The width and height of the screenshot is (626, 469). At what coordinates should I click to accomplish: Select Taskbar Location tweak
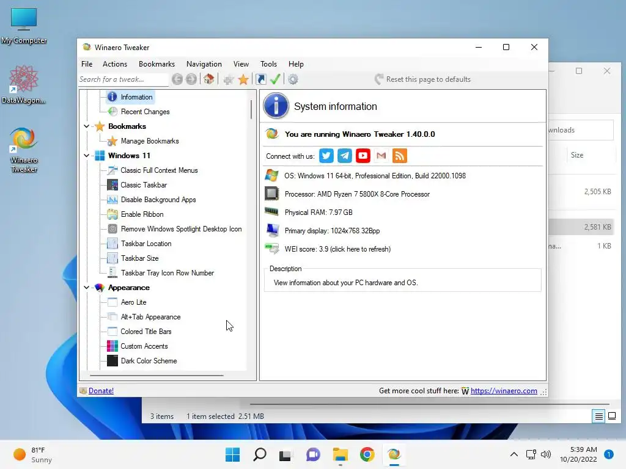(146, 244)
